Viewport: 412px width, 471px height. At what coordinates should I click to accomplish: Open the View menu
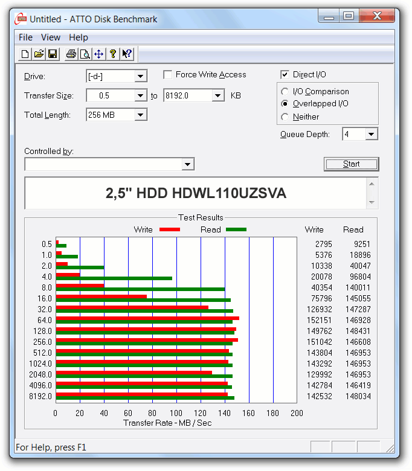51,37
